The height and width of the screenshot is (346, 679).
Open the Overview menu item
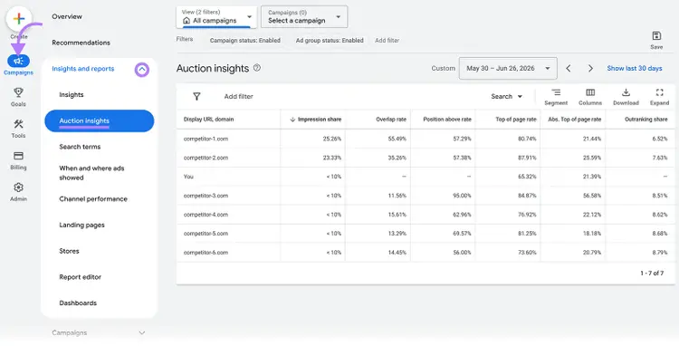(x=67, y=16)
